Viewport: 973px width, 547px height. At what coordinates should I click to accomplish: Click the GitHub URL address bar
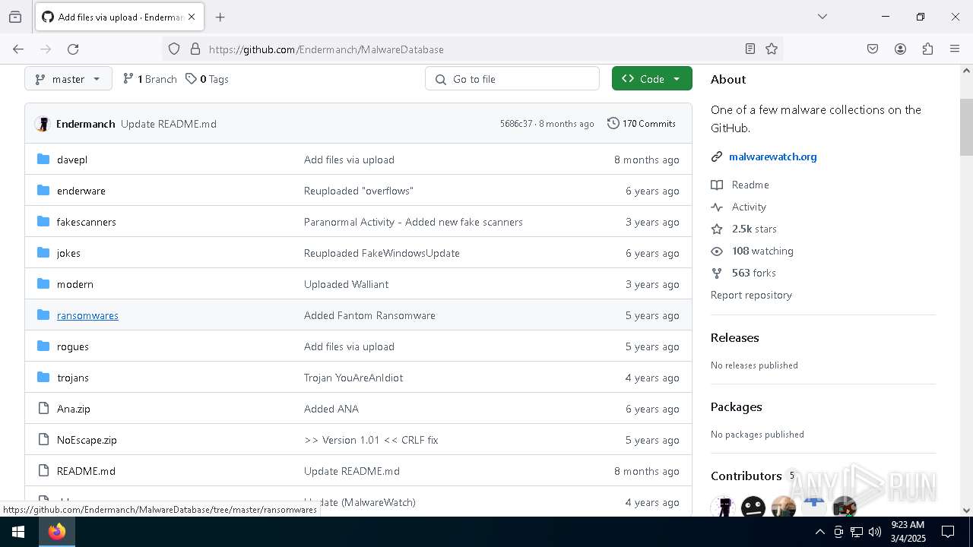pos(471,49)
